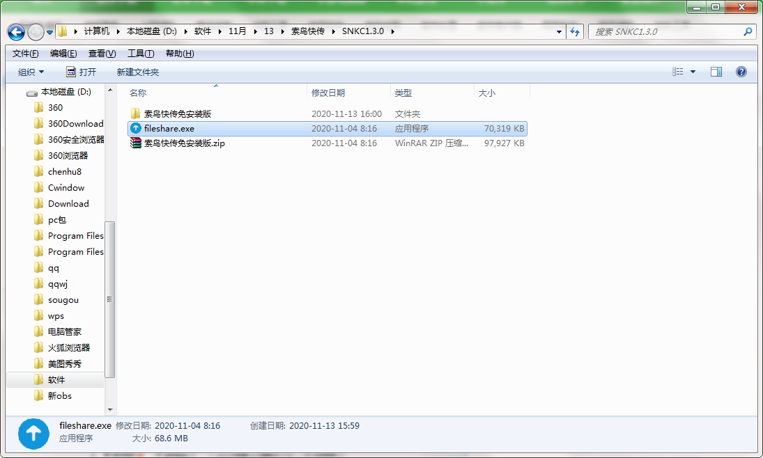Click size value 97,927 KB
This screenshot has height=458, width=763.
pyautogui.click(x=504, y=143)
